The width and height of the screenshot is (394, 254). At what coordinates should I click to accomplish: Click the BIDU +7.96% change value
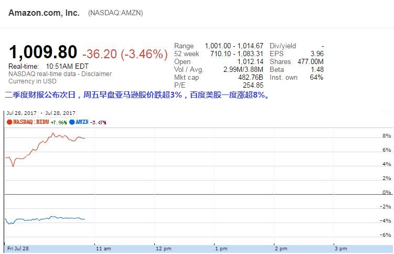(x=59, y=123)
